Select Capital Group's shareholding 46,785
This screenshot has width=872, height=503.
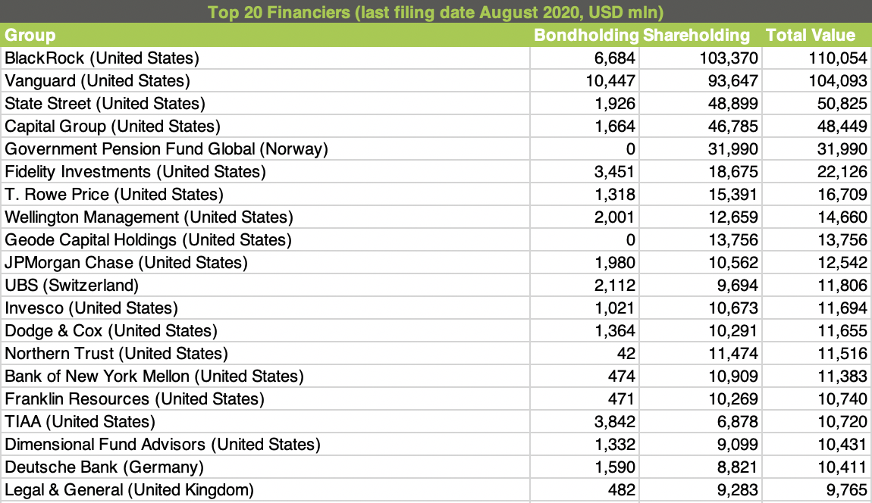coord(701,127)
